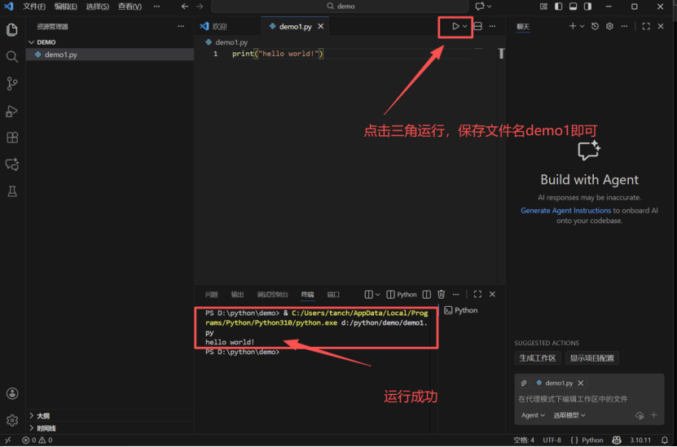
Task: Open the overflow menu after 查看(V)
Action: point(156,7)
